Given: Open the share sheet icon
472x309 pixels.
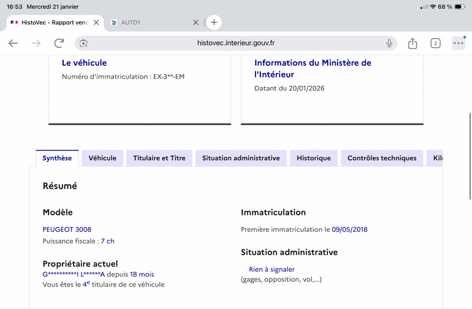Looking at the screenshot, I should [412, 43].
